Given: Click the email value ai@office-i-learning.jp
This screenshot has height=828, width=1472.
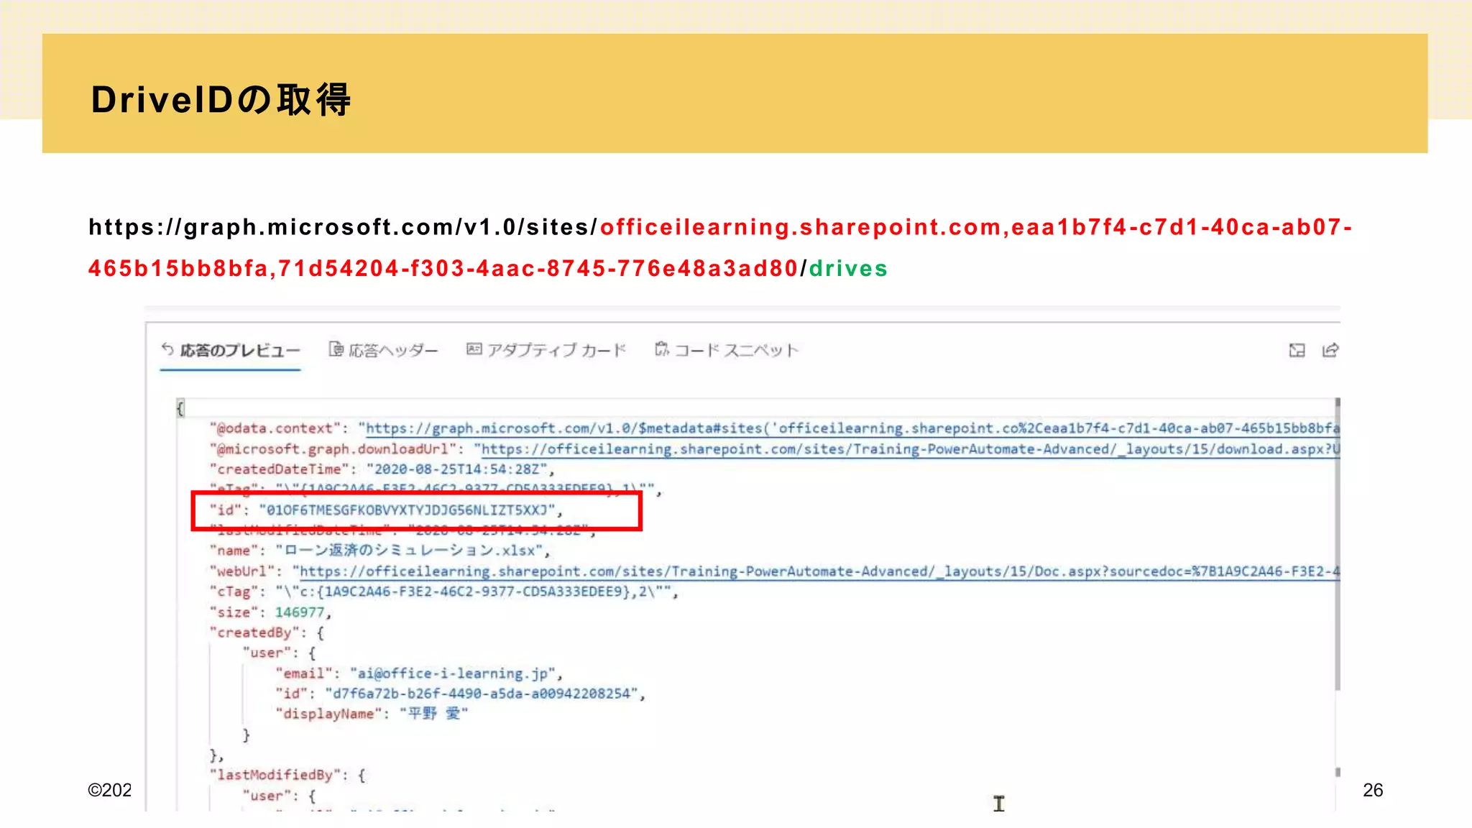Looking at the screenshot, I should pos(453,673).
